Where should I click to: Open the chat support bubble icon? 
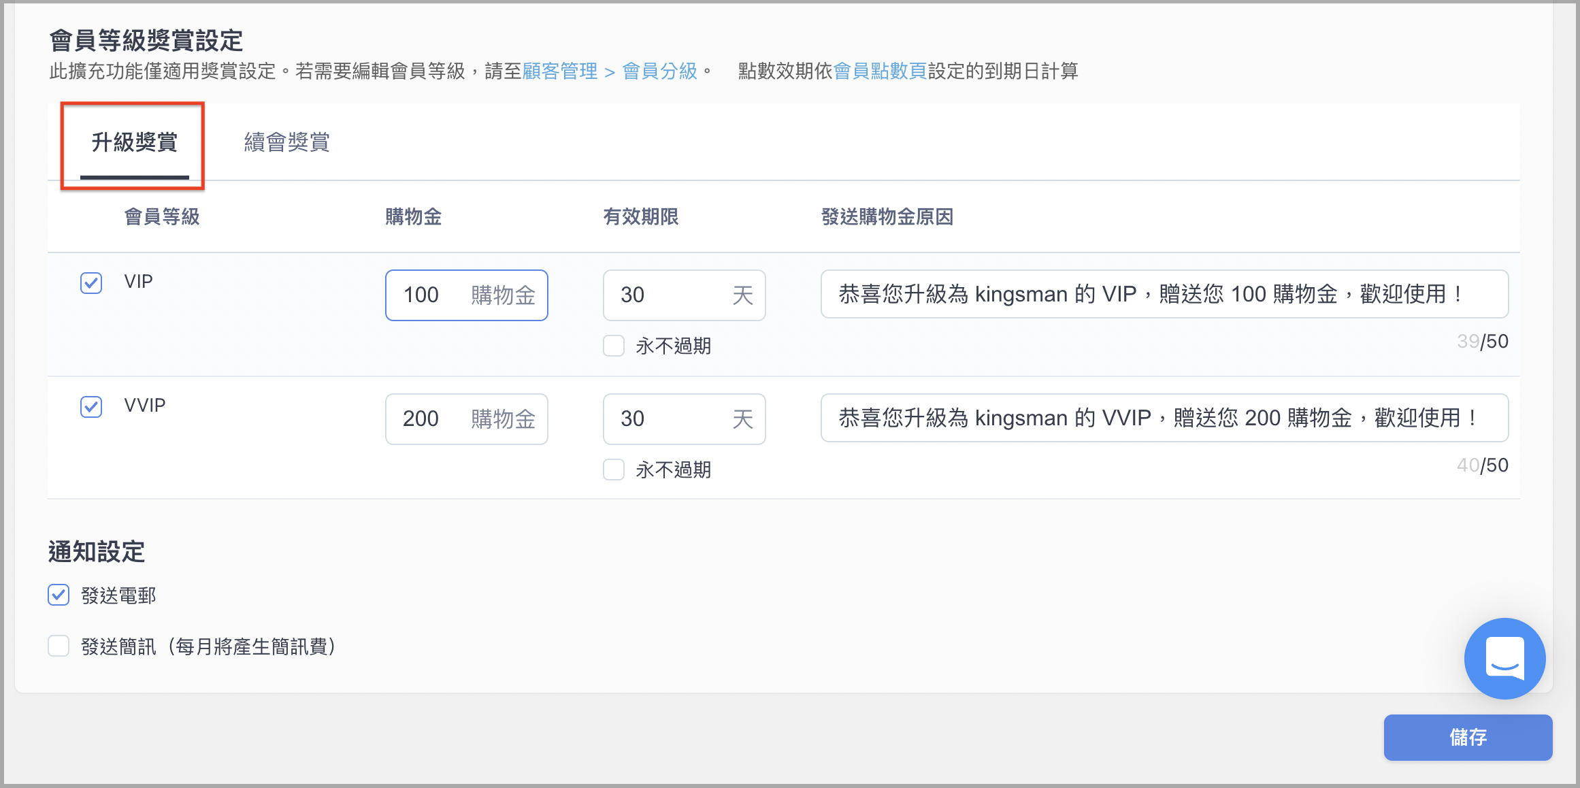[x=1504, y=658]
